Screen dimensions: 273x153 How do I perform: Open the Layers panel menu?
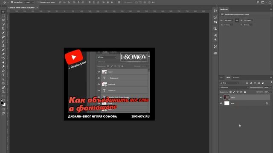(271, 77)
